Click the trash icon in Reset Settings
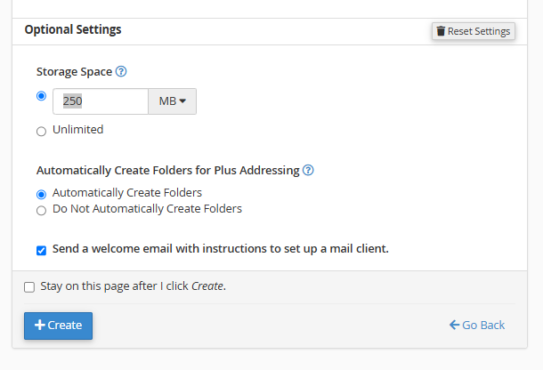Viewport: 543px width, 370px height. [x=441, y=31]
